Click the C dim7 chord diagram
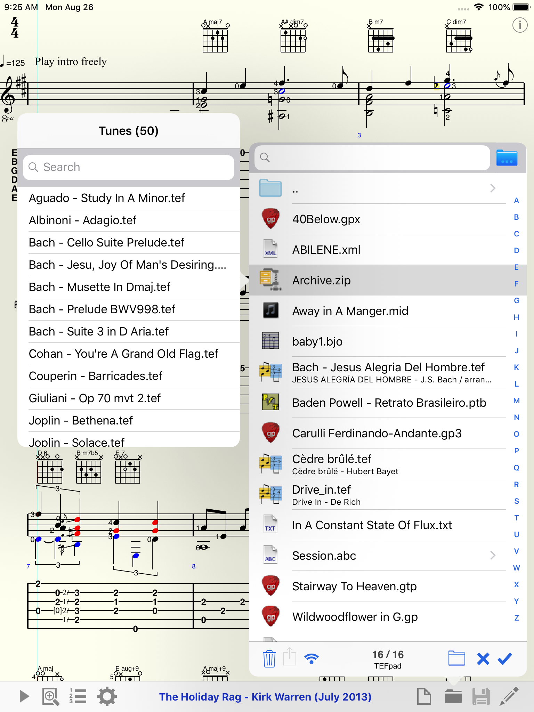Screen dimensions: 534x712 coord(459,36)
